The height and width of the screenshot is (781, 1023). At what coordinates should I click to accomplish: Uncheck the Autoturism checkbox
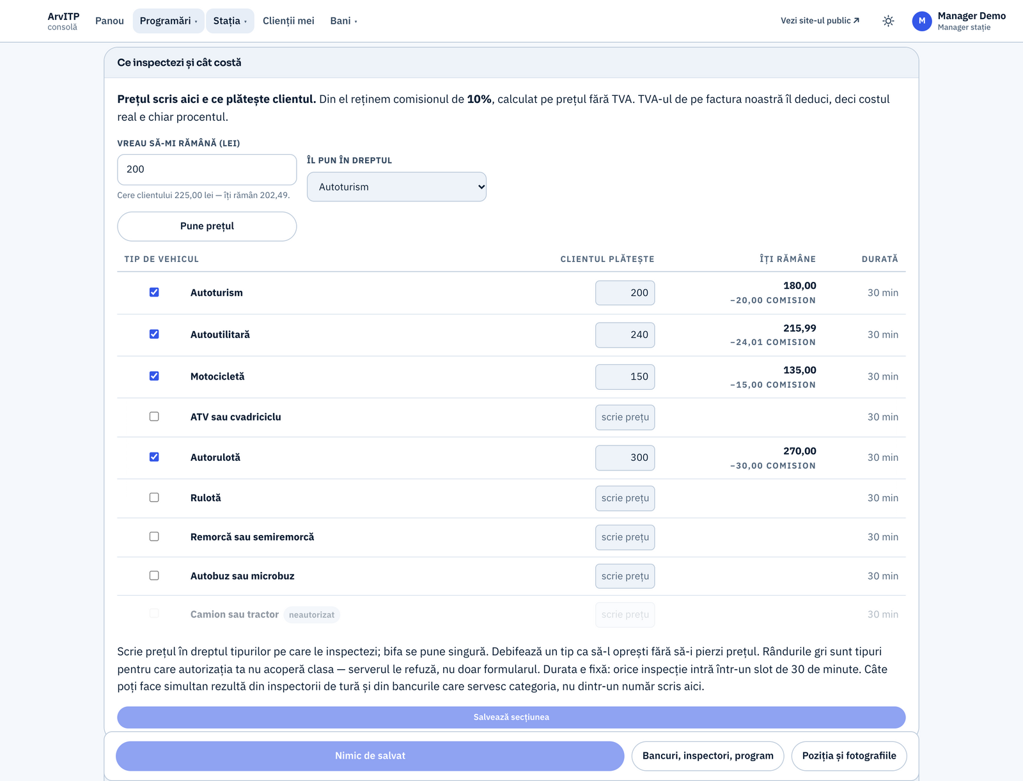point(154,292)
